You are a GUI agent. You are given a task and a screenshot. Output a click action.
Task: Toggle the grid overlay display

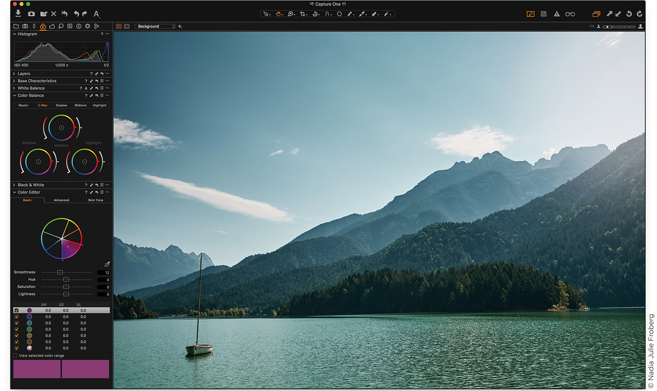(x=544, y=14)
